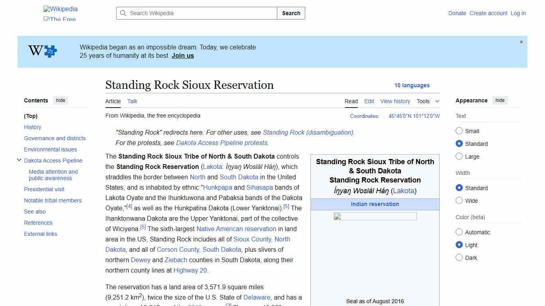Open the Tools dropdown chevron
The image size is (545, 306).
pyautogui.click(x=437, y=101)
